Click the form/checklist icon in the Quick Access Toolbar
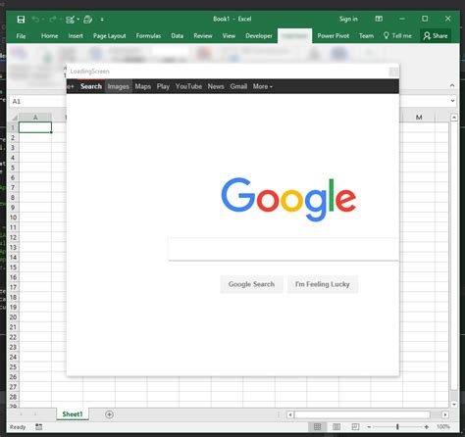 (x=70, y=20)
